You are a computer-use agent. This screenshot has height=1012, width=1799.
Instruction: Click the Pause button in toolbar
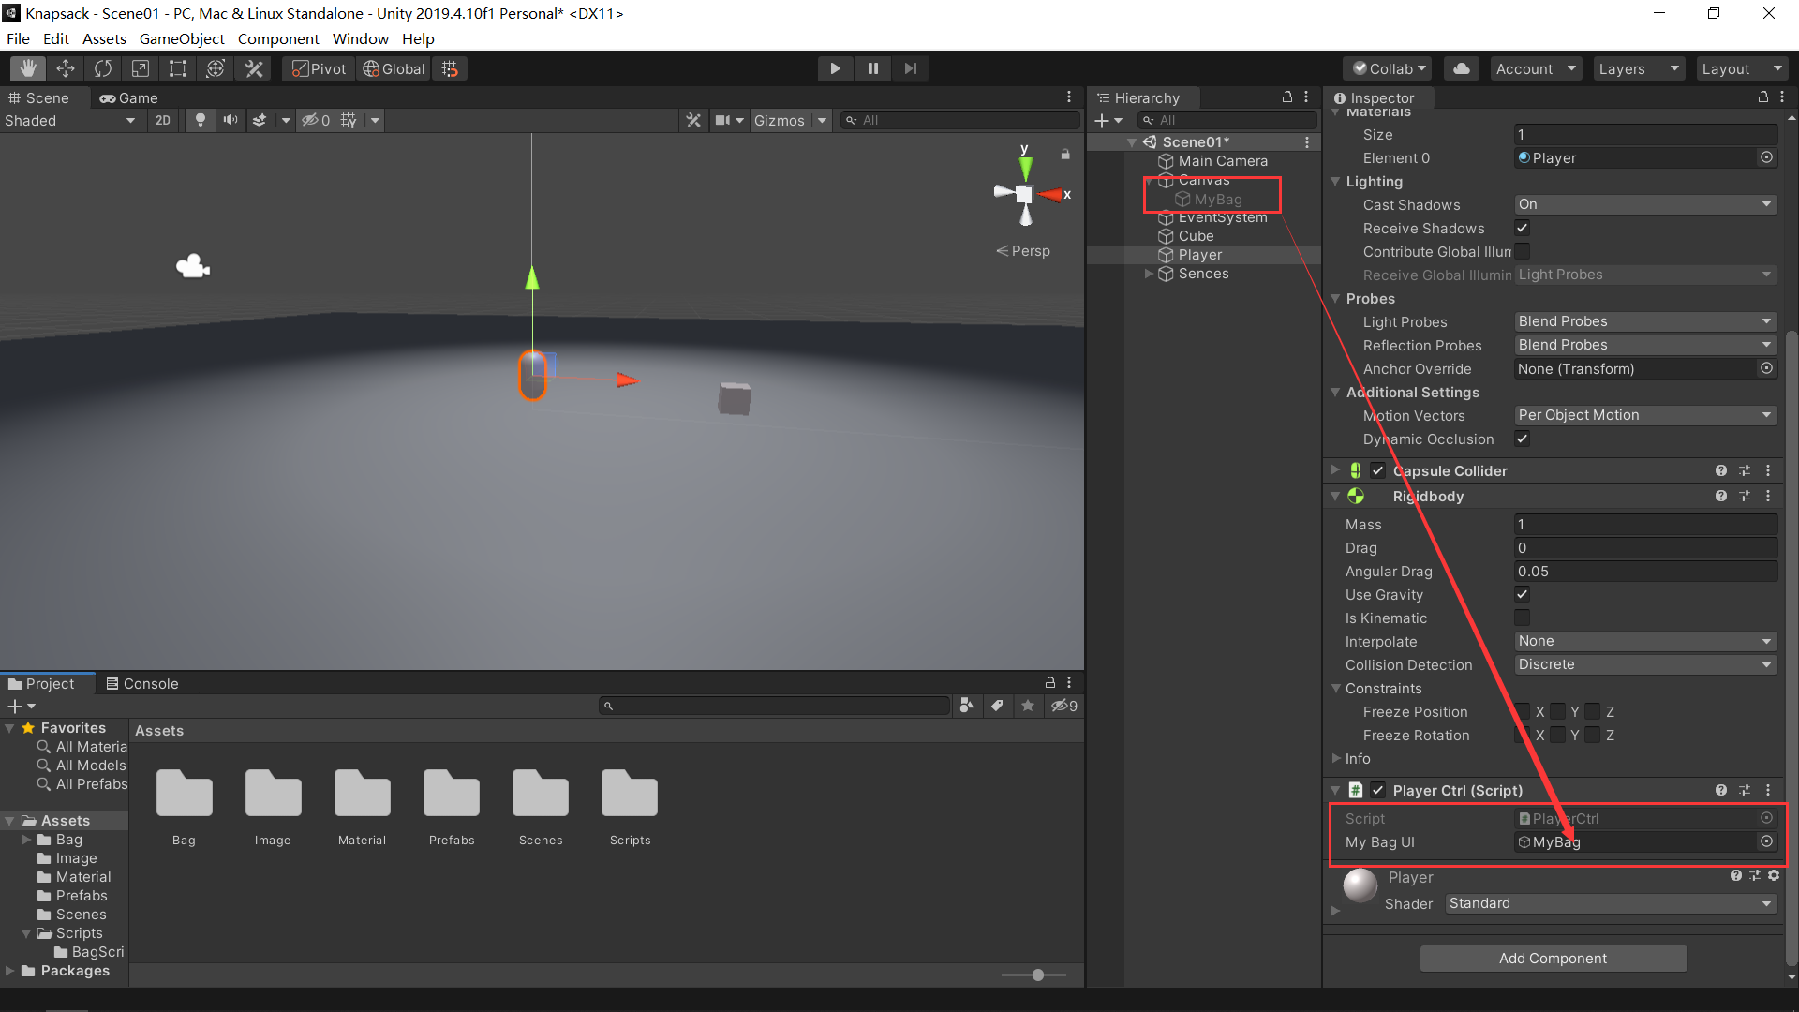click(873, 68)
